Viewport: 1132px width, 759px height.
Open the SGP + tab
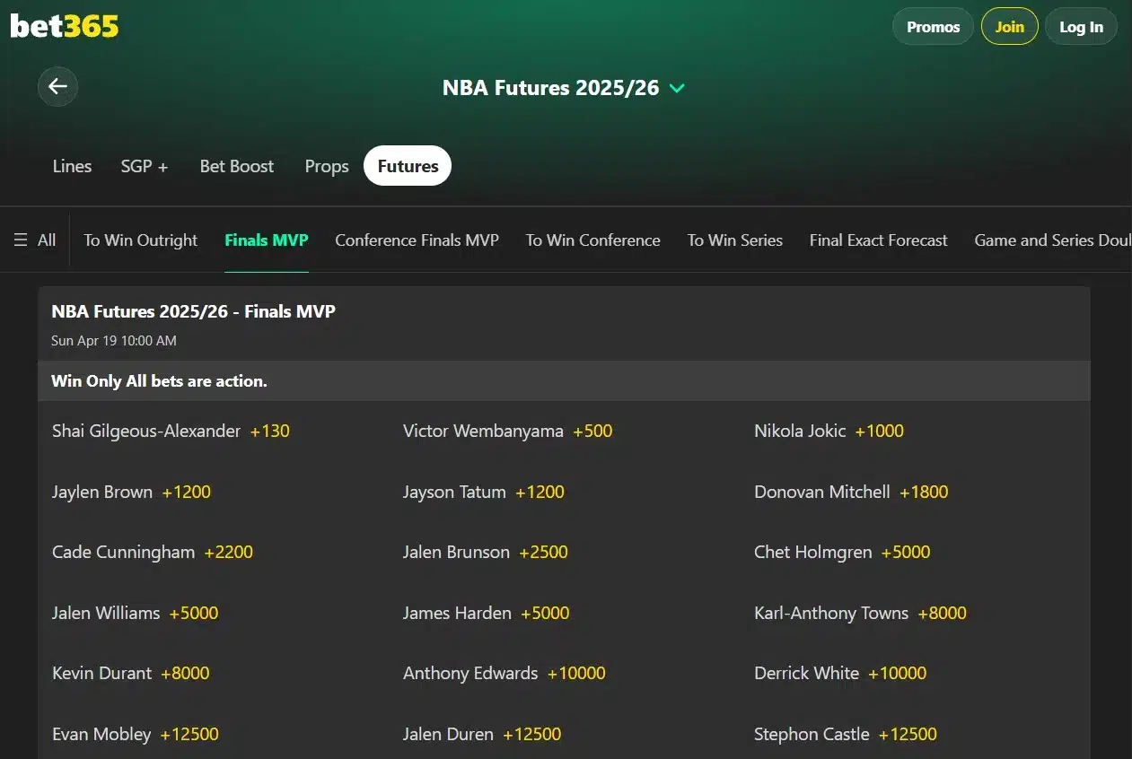[x=144, y=166]
